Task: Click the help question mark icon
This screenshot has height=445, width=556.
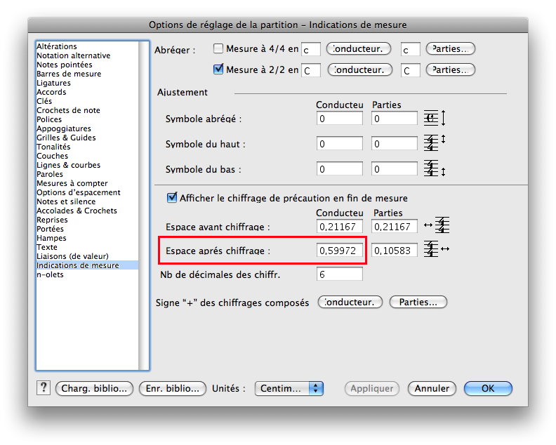Action: click(44, 388)
